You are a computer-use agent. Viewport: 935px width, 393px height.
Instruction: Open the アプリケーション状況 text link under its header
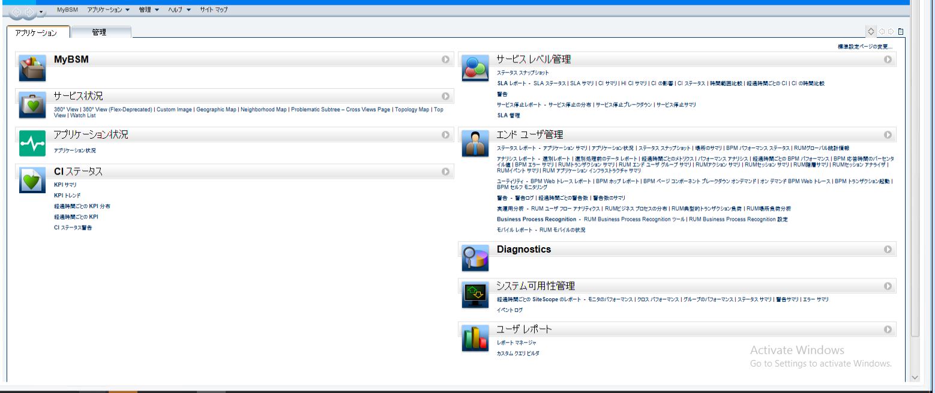coord(74,151)
